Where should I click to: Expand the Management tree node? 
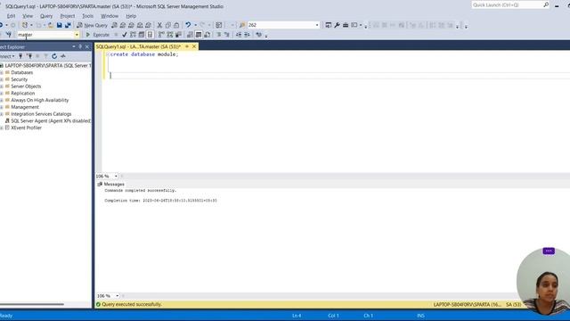[x=2, y=107]
